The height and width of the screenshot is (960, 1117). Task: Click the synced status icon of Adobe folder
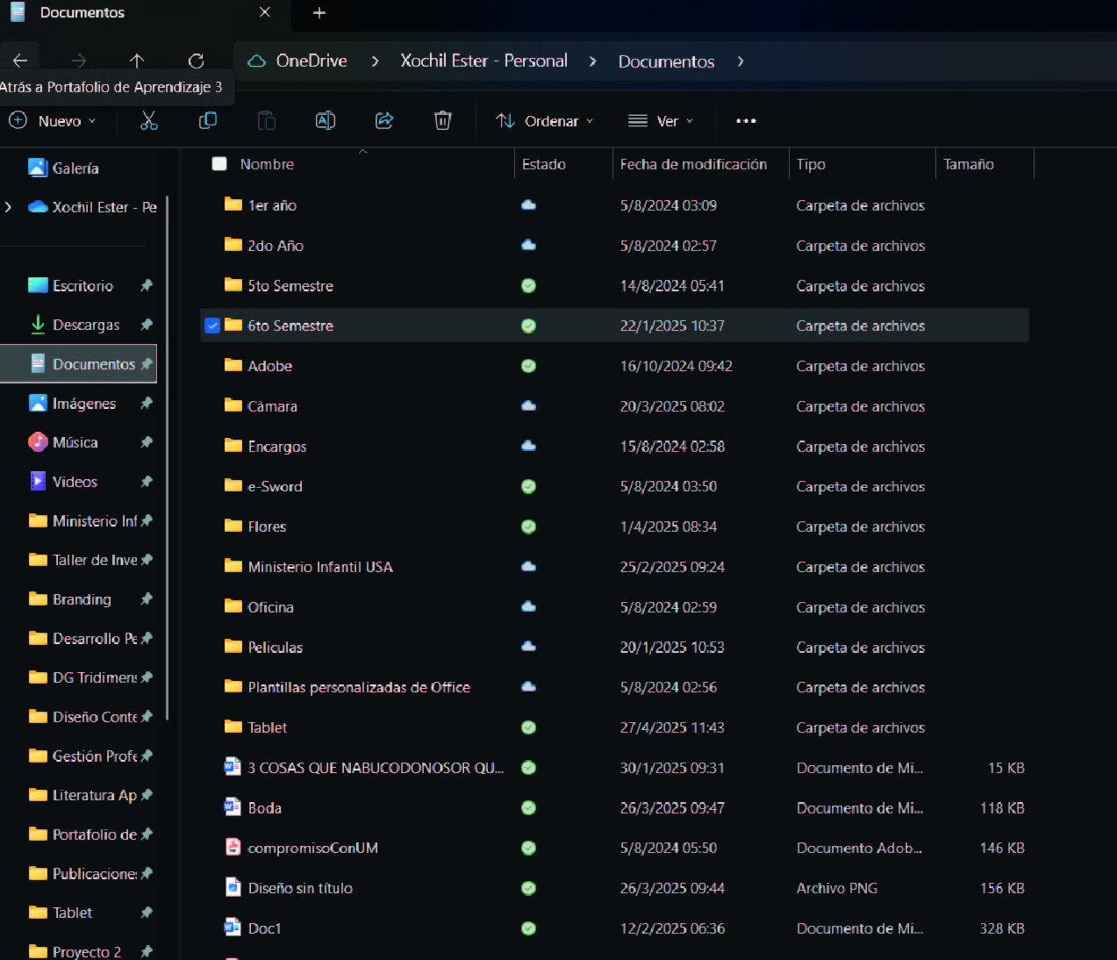(x=528, y=366)
